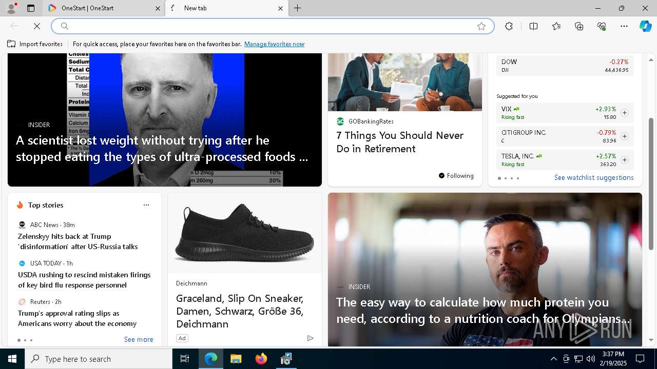Screen dimensions: 657x369
Task: Open the notification center
Action: [x=640, y=359]
